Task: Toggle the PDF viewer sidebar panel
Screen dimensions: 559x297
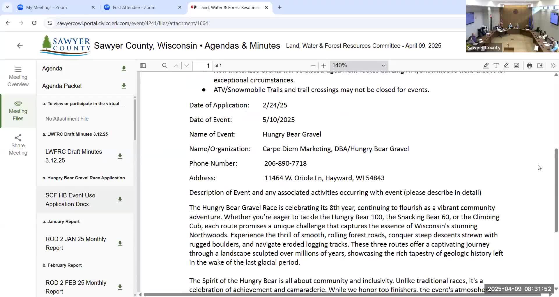Action: click(143, 66)
